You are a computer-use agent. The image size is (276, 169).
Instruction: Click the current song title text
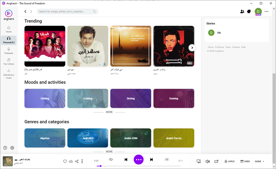click(24, 159)
